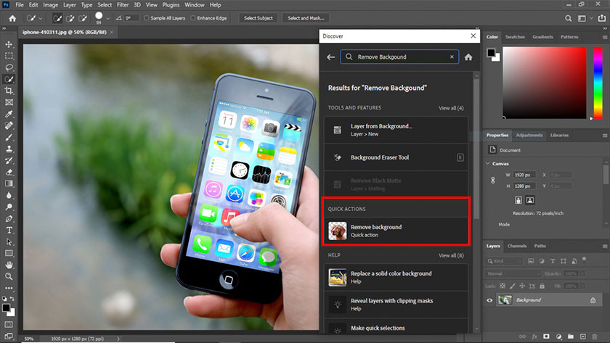Image resolution: width=610 pixels, height=343 pixels.
Task: Select the Spot Healing Brush tool
Action: (x=9, y=126)
